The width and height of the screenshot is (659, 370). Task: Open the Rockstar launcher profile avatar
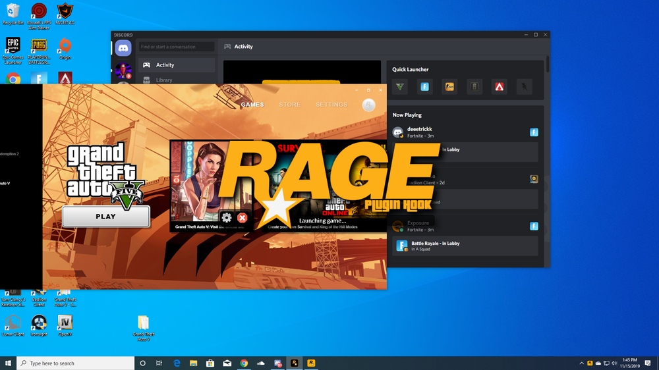pos(368,105)
